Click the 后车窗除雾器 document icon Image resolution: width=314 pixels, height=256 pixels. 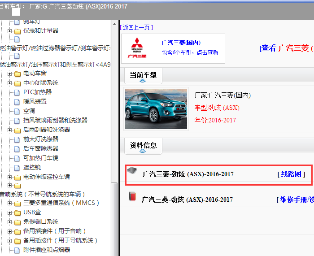[x=17, y=149]
